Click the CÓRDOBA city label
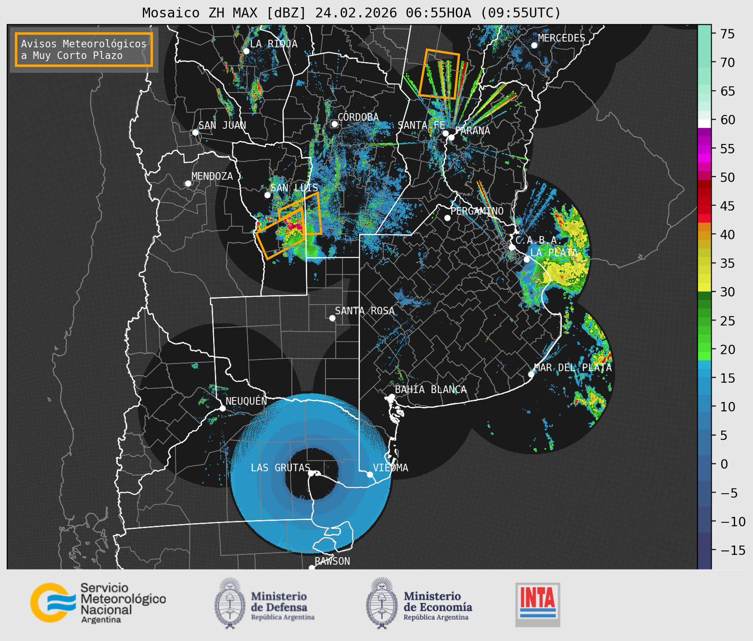The height and width of the screenshot is (641, 753). [x=358, y=117]
